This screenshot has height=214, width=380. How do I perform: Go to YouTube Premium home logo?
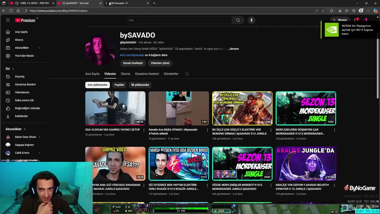point(25,20)
